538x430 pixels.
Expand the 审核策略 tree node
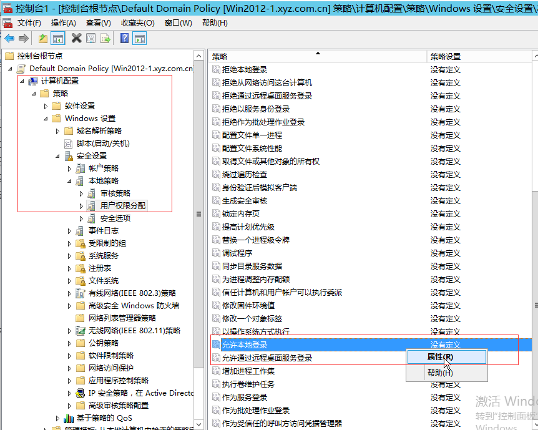[x=81, y=193]
